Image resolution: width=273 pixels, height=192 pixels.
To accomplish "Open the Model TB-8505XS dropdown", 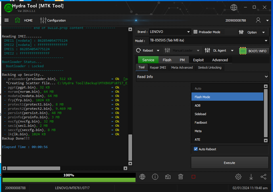I will tap(209, 41).
